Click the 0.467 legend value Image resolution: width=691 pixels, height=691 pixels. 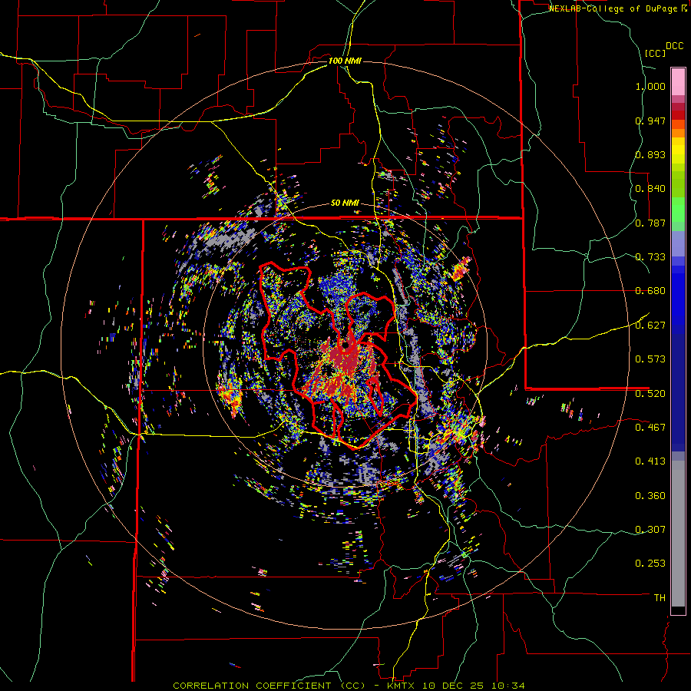coord(650,428)
